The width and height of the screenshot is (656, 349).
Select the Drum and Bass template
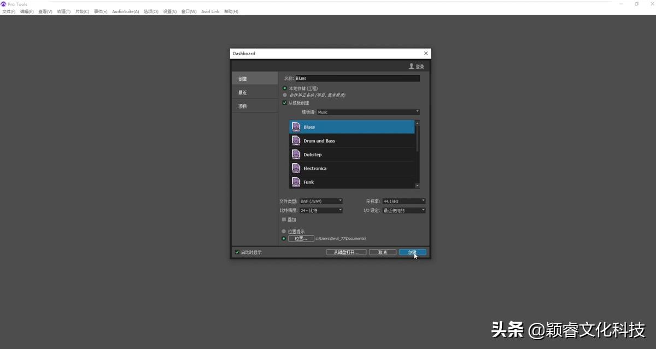pos(352,140)
